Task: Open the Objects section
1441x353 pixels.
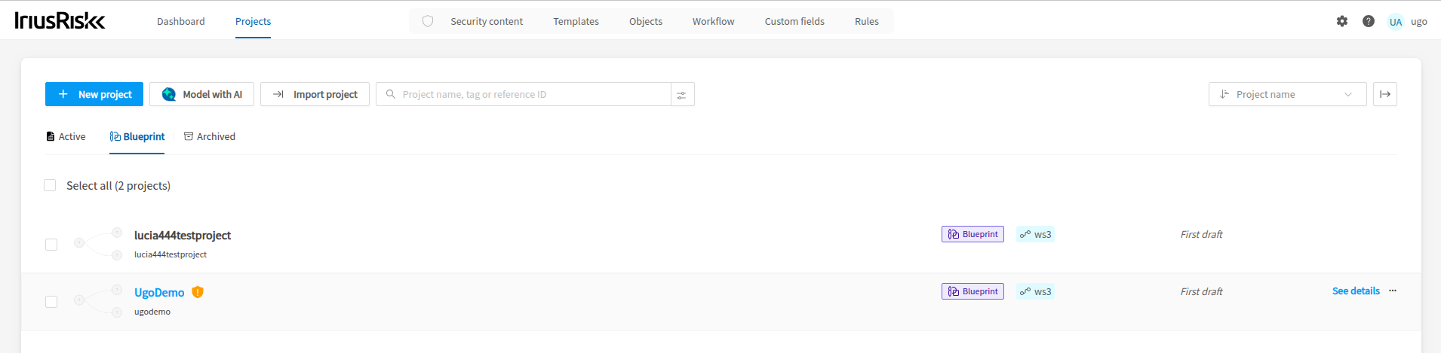Action: click(646, 21)
